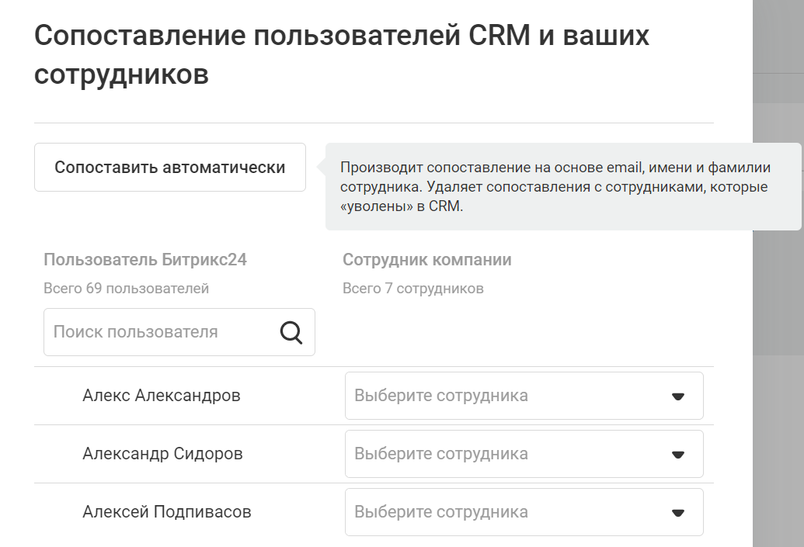Click the Пользователь Битрикс24 column header
The height and width of the screenshot is (547, 804).
pyautogui.click(x=145, y=260)
